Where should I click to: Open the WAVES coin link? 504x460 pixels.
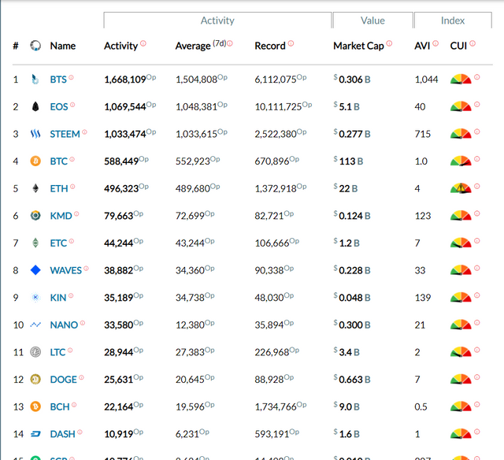click(66, 270)
